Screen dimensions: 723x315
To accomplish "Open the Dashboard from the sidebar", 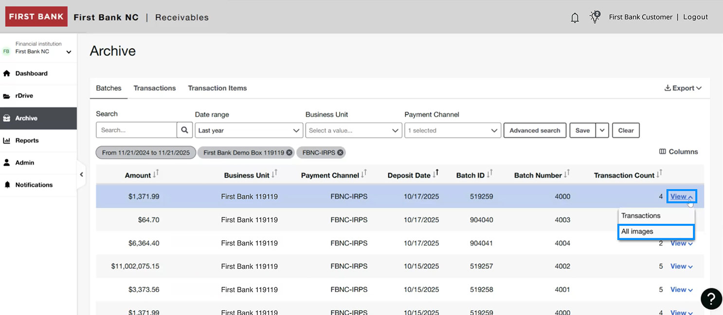I will [30, 73].
